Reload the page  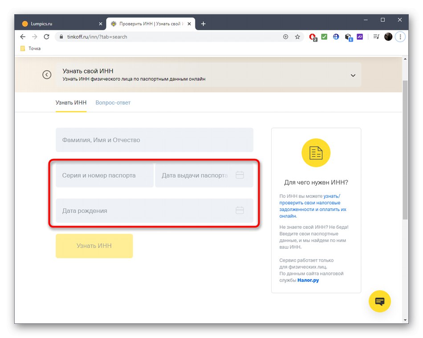click(46, 37)
